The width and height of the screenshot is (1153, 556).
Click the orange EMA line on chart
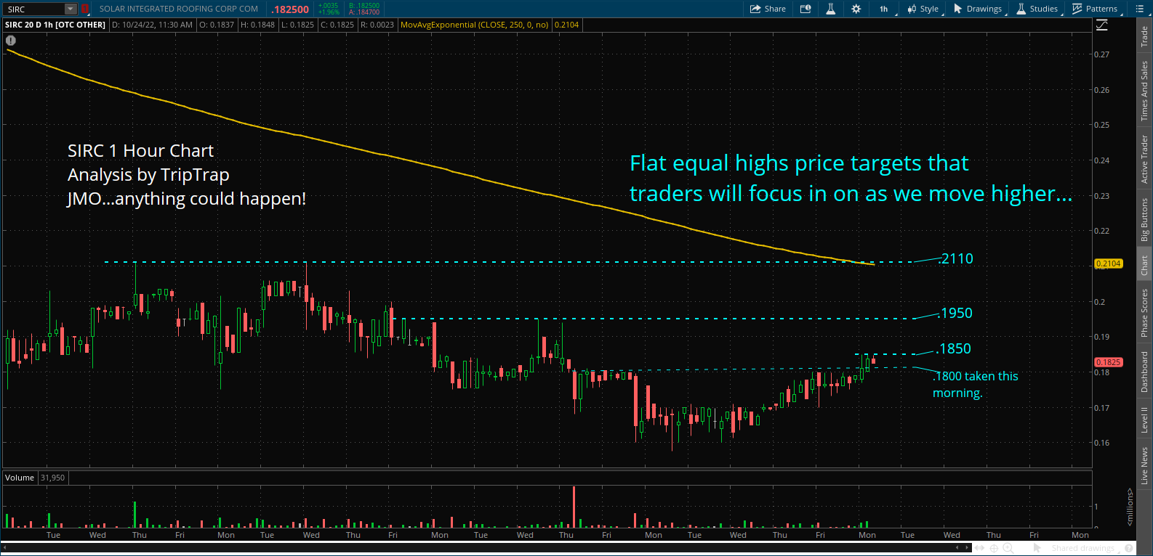point(436,165)
